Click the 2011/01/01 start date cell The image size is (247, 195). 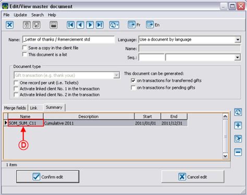[x=147, y=123]
